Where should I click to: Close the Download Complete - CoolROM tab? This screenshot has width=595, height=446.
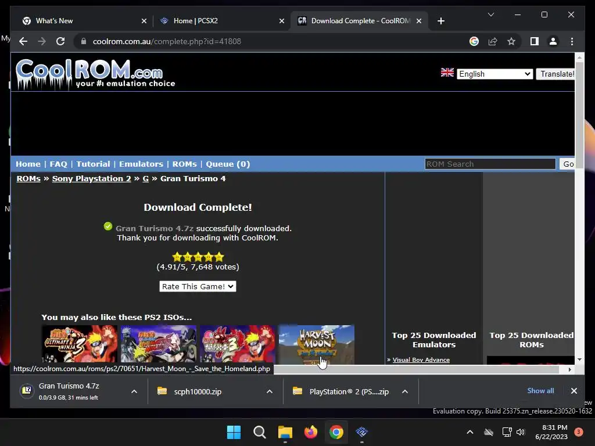pos(419,21)
